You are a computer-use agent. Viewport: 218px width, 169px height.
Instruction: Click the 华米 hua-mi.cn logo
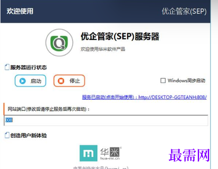[x=101, y=153]
